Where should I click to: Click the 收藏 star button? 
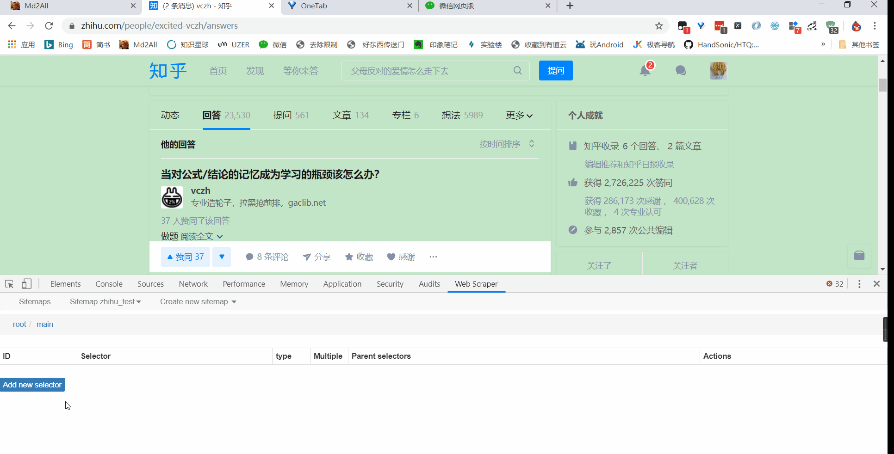point(359,257)
